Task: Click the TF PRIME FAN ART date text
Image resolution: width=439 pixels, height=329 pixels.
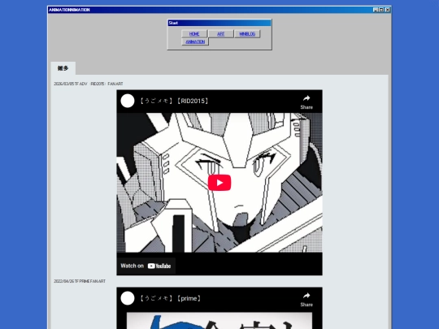Action: [x=80, y=281]
